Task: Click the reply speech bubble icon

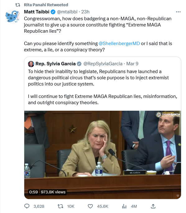Action: [27, 206]
